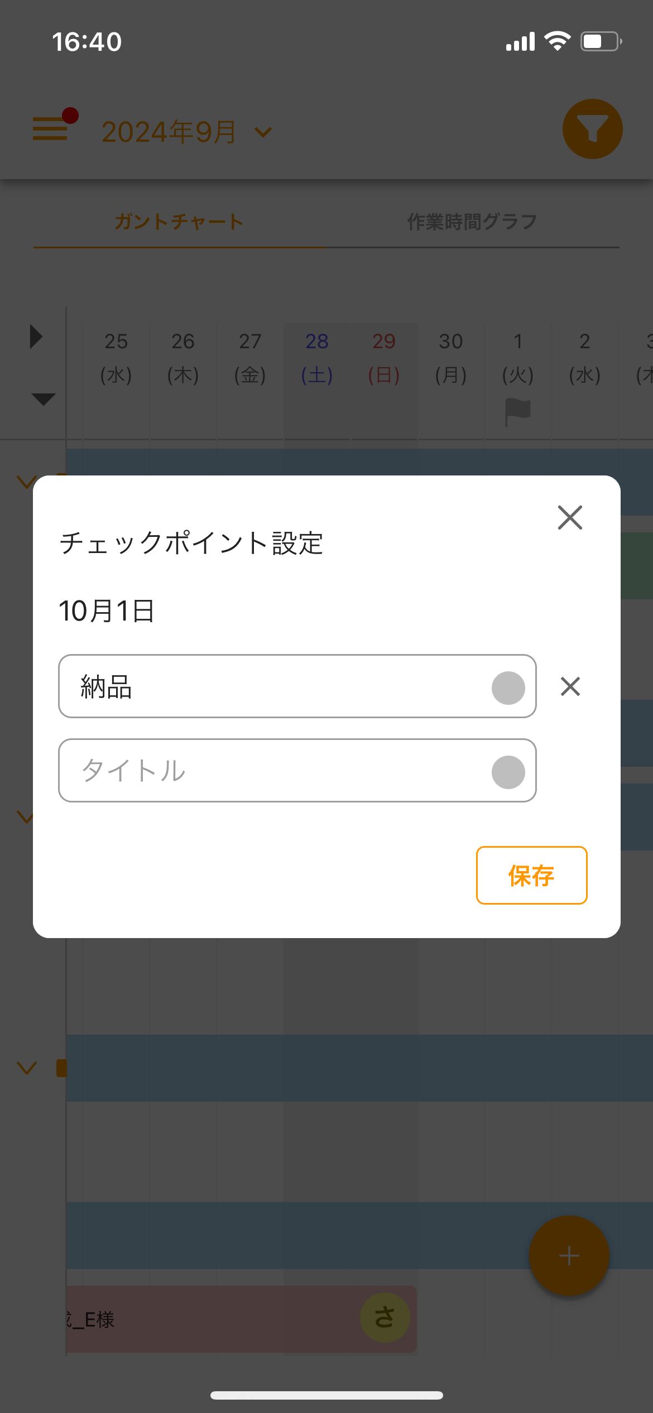Select the date 28 (土) column header
This screenshot has height=1413, width=653.
[316, 357]
